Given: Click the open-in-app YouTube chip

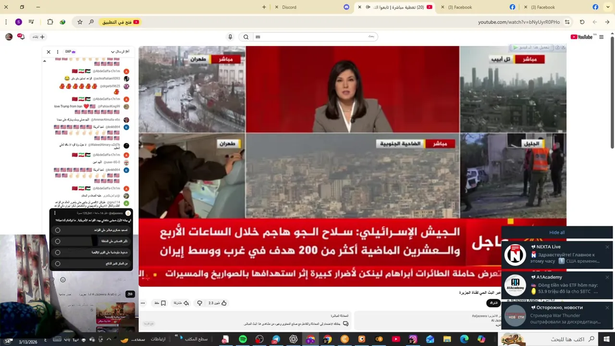Looking at the screenshot, I should (120, 22).
